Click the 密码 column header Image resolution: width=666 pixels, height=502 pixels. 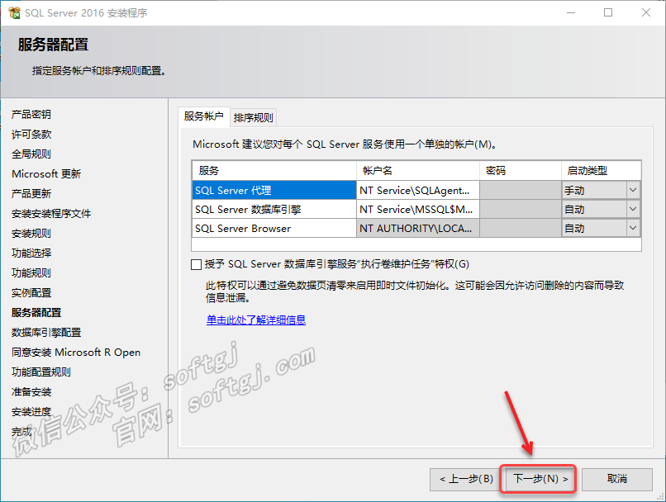point(521,171)
